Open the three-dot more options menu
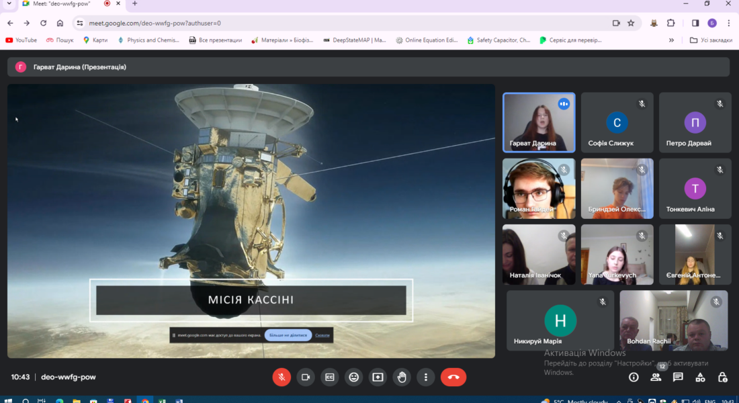Screen dimensions: 739x403 pos(426,377)
